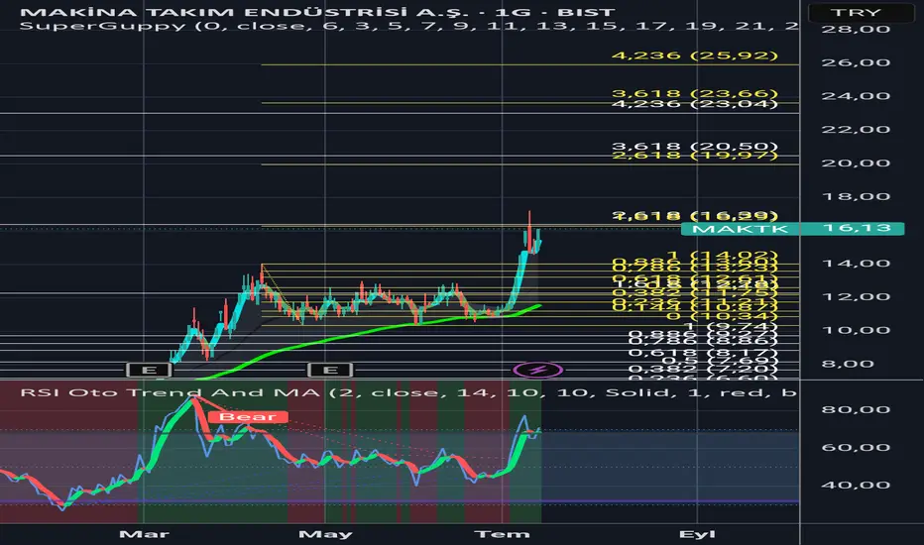Open the E earnings marker nearest May
924x545 pixels.
point(330,370)
